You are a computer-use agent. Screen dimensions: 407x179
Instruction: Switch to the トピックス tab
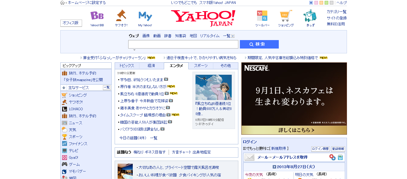127,66
